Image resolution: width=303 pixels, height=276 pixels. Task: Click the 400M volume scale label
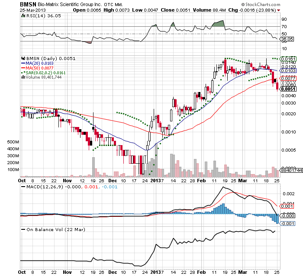[13, 149]
